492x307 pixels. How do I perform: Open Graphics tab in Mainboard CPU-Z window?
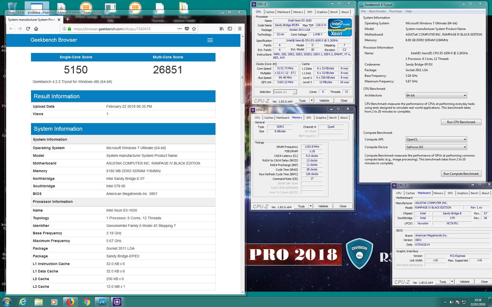[x=462, y=193]
